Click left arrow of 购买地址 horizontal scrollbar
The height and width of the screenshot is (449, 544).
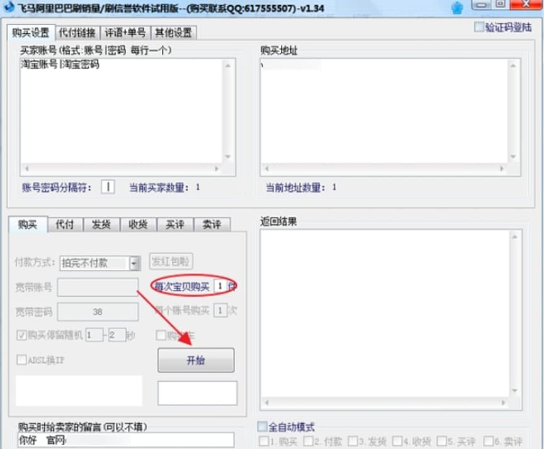click(267, 169)
